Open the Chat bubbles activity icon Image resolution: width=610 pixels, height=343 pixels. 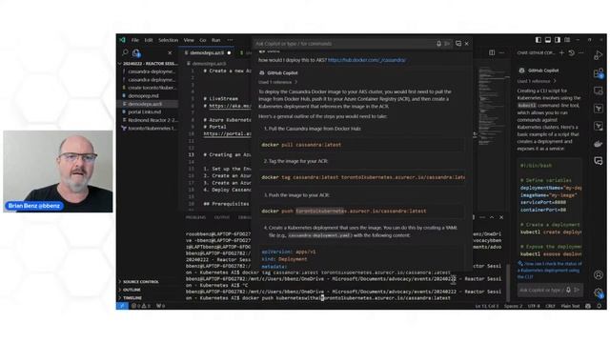pos(599,161)
